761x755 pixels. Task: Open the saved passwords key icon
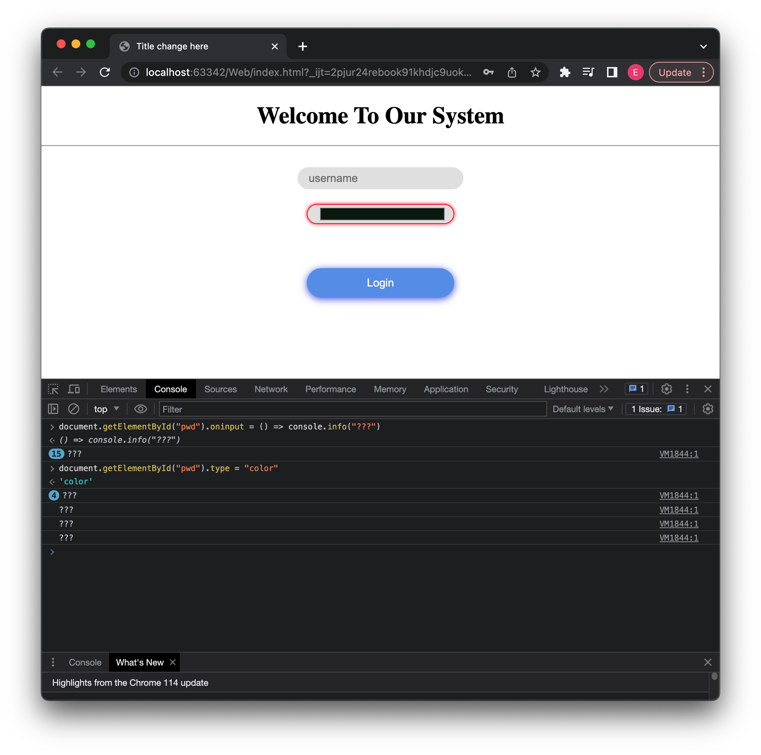click(x=488, y=72)
